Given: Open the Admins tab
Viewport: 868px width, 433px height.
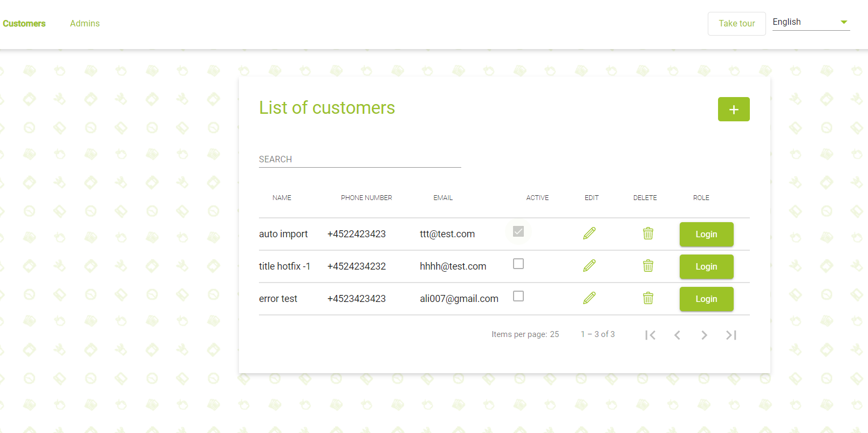Looking at the screenshot, I should 85,24.
